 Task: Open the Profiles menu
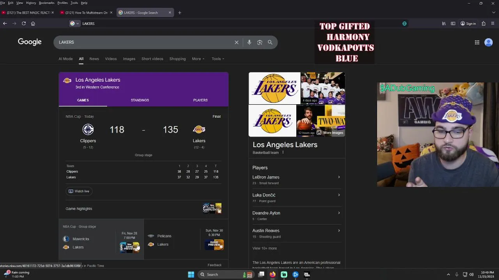[62, 3]
